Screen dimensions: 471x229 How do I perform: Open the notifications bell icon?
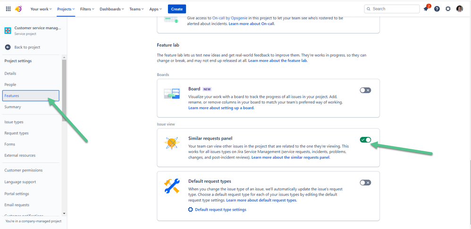click(x=426, y=8)
